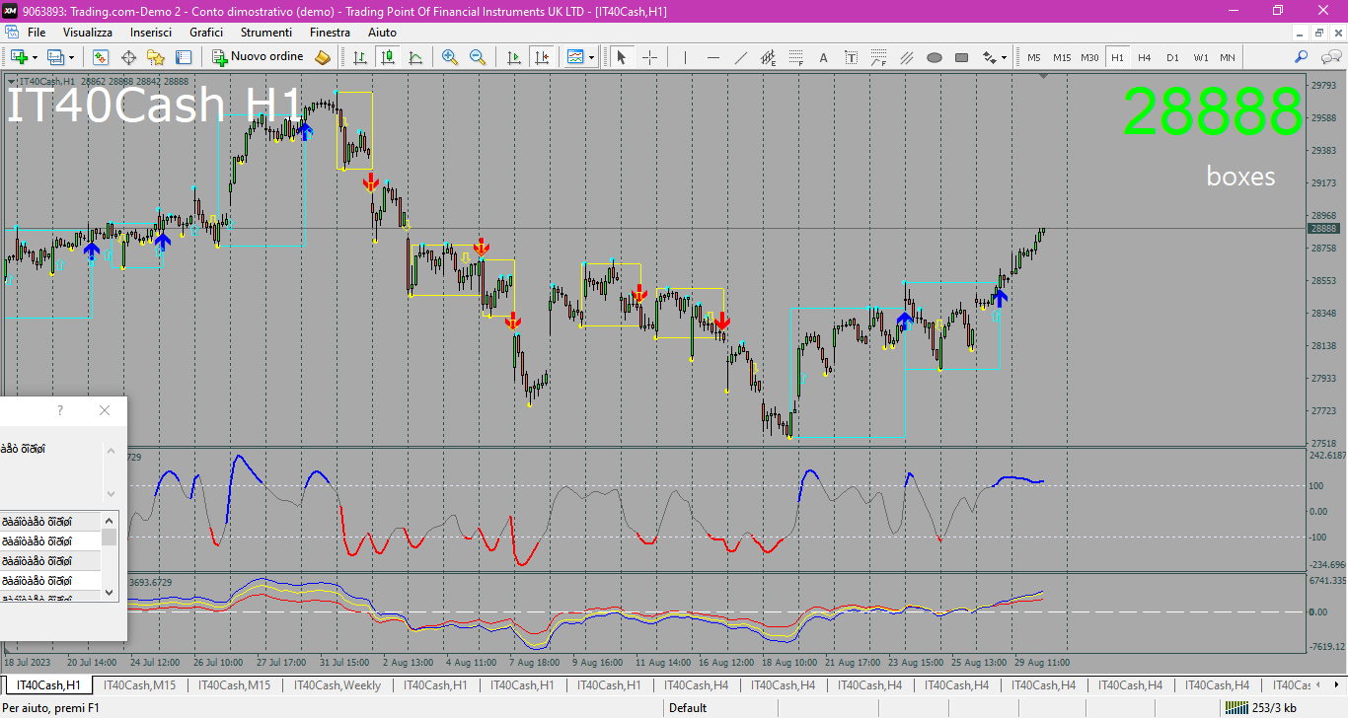This screenshot has width=1348, height=718.
Task: Open the Visualizza menu
Action: coord(88,33)
